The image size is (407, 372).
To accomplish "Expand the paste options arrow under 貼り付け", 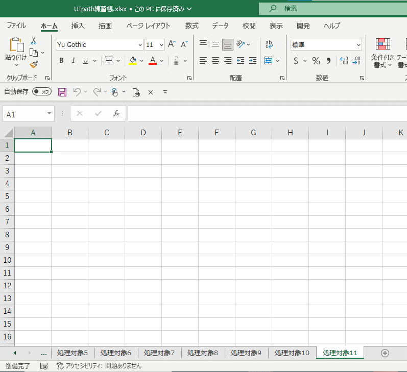I will click(16, 65).
